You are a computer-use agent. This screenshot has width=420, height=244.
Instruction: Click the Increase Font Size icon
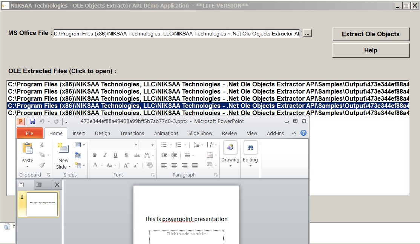126,165
